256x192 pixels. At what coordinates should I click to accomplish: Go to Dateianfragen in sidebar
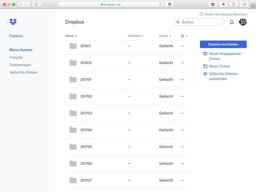coord(20,65)
